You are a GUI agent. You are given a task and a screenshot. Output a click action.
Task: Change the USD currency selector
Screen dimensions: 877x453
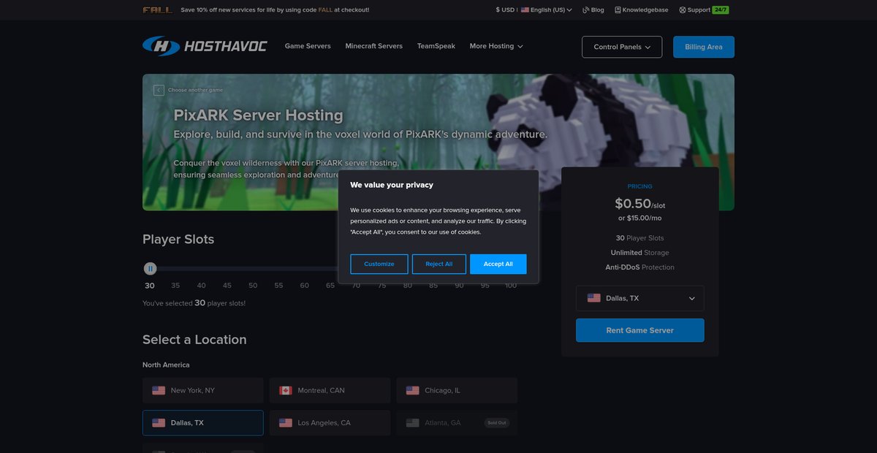505,10
